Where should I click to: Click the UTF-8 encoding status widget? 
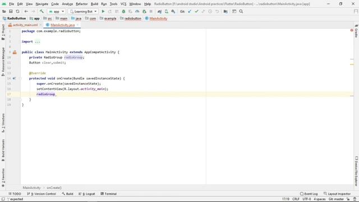307,199
